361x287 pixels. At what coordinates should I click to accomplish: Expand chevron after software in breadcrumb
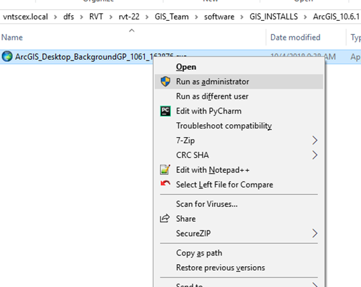point(242,17)
